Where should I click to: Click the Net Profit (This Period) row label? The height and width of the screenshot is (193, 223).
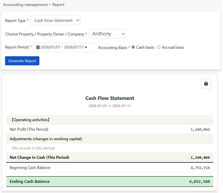click(x=29, y=129)
